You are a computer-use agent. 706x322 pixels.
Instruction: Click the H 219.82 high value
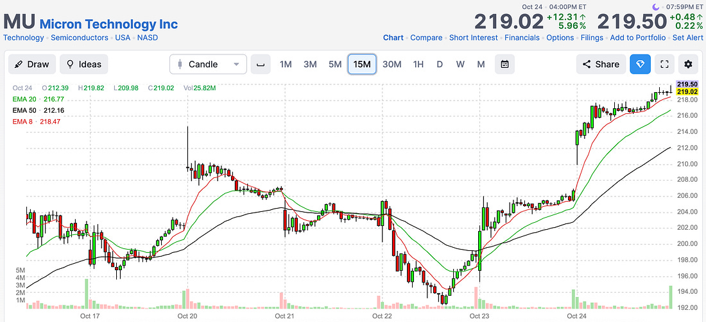coord(91,88)
